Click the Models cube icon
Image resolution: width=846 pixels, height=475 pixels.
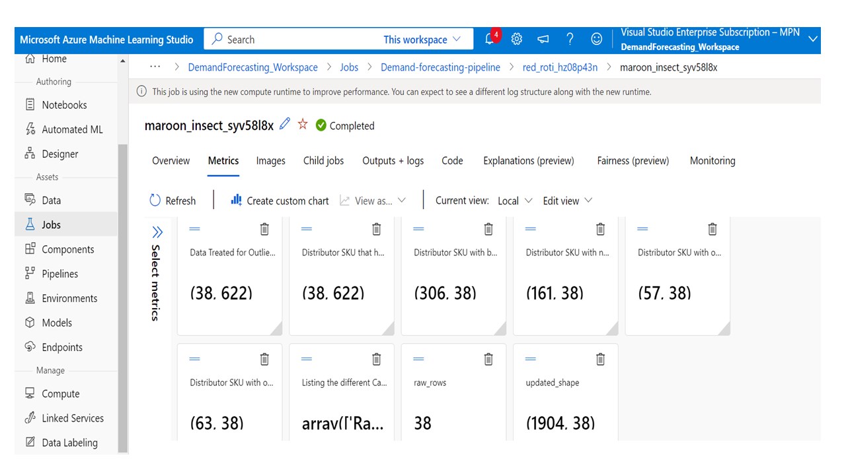30,322
